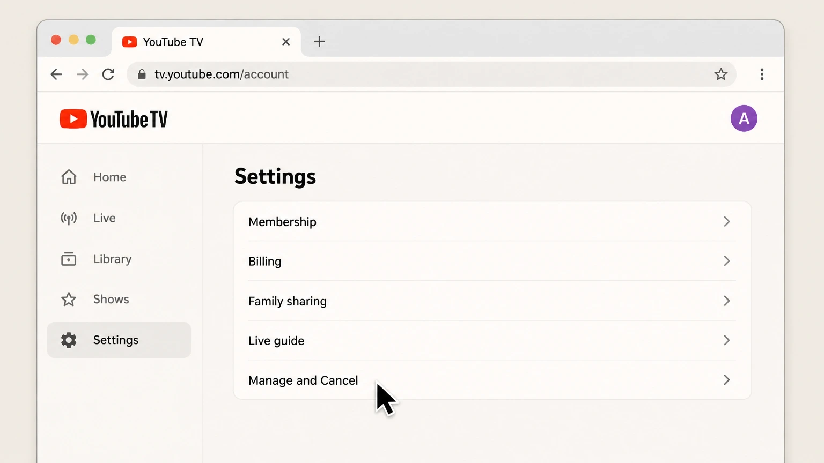Open the browser three-dot menu
The image size is (824, 463).
tap(762, 74)
